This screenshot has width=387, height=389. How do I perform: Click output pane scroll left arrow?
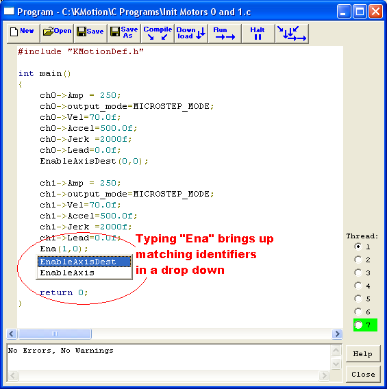[x=13, y=375]
